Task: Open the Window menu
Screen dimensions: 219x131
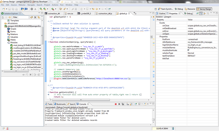Action: 69,5
